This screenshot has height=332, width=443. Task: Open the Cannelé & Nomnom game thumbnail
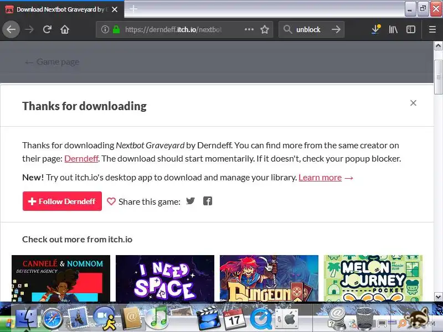pos(61,278)
